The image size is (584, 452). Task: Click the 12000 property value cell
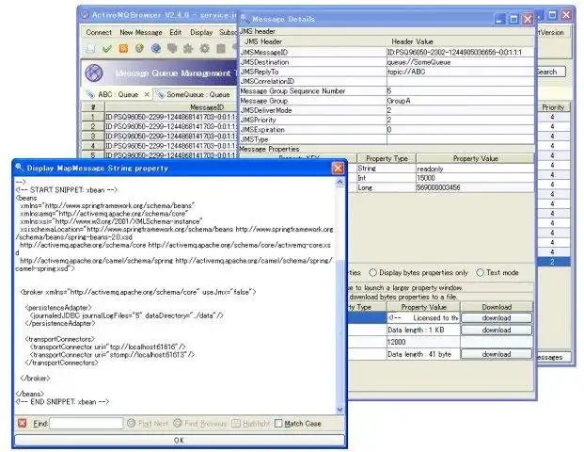pyautogui.click(x=423, y=342)
